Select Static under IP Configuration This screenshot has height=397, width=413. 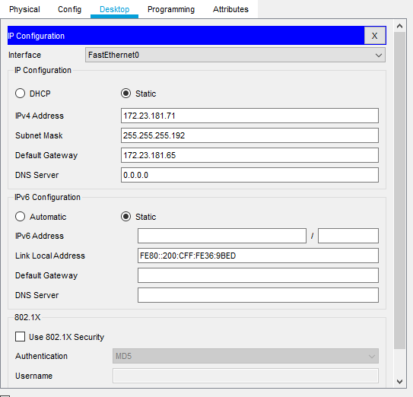[125, 94]
